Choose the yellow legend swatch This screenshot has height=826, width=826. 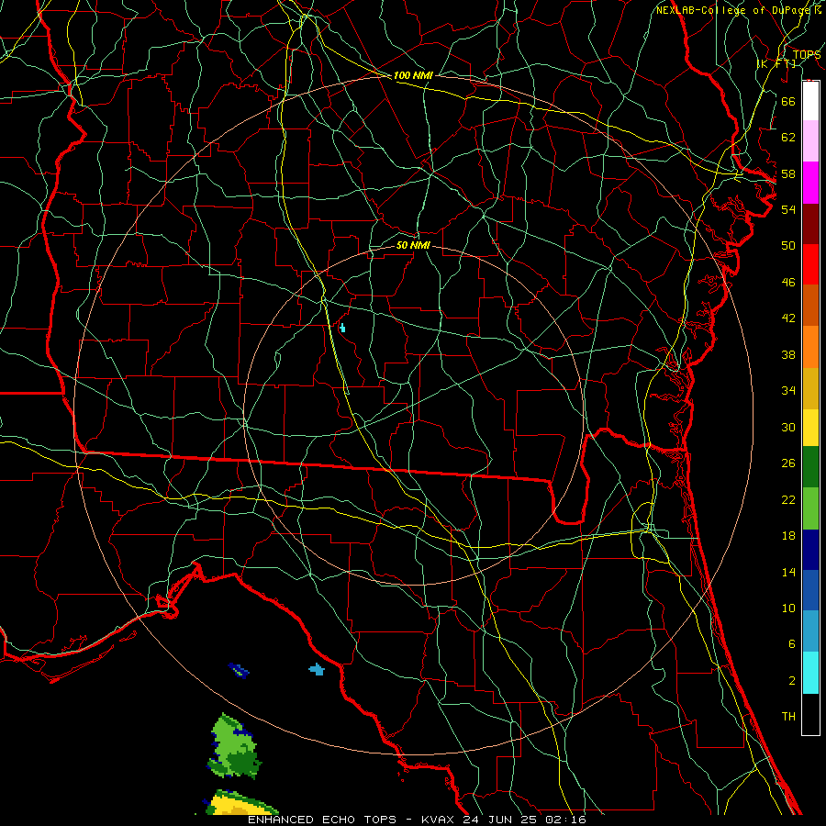[x=810, y=428]
